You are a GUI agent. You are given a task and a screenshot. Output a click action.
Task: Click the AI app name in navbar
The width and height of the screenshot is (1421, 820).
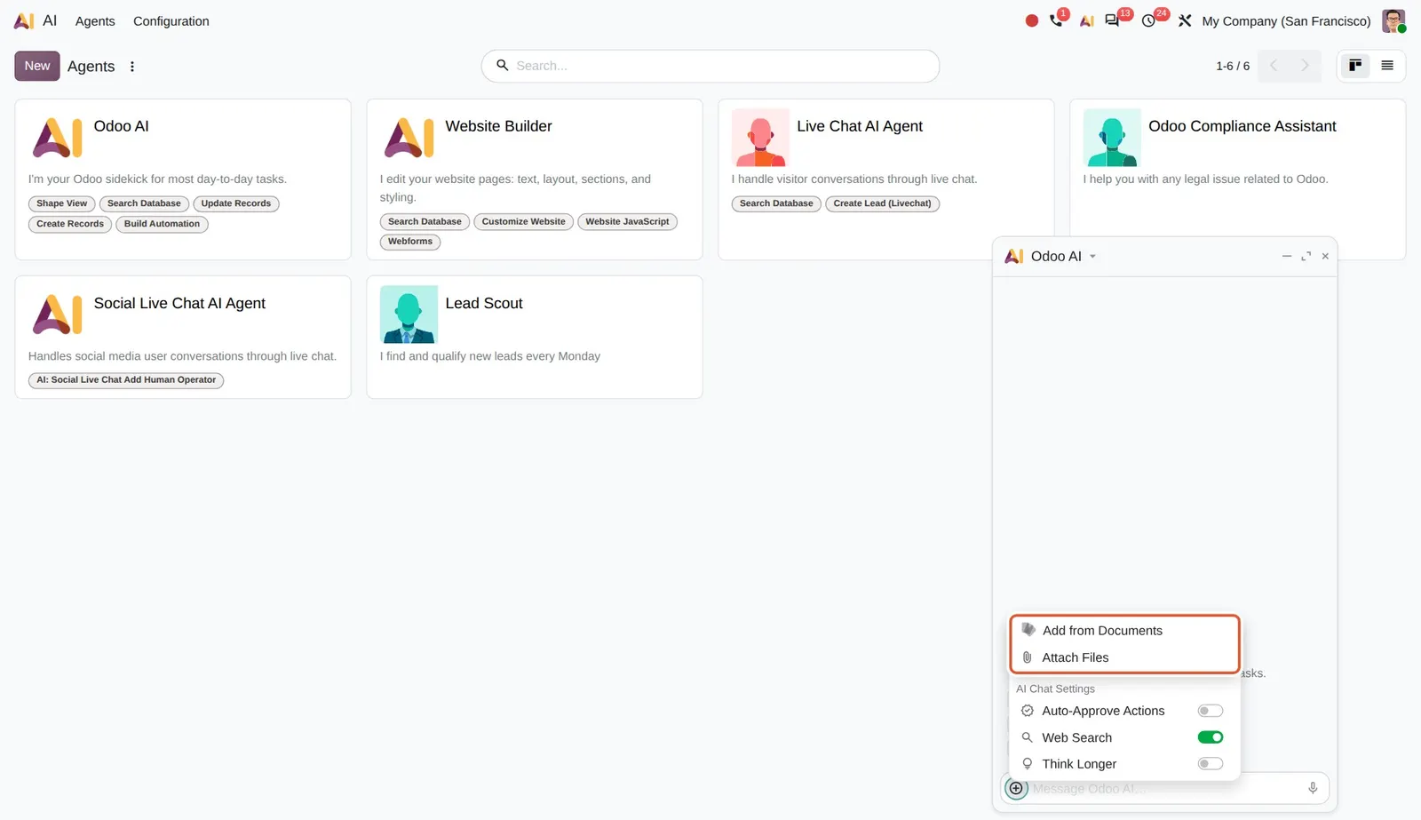tap(50, 20)
